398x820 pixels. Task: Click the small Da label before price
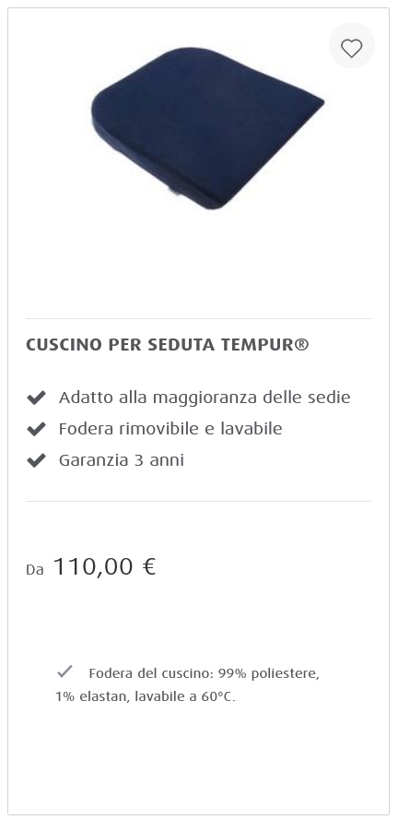[34, 569]
